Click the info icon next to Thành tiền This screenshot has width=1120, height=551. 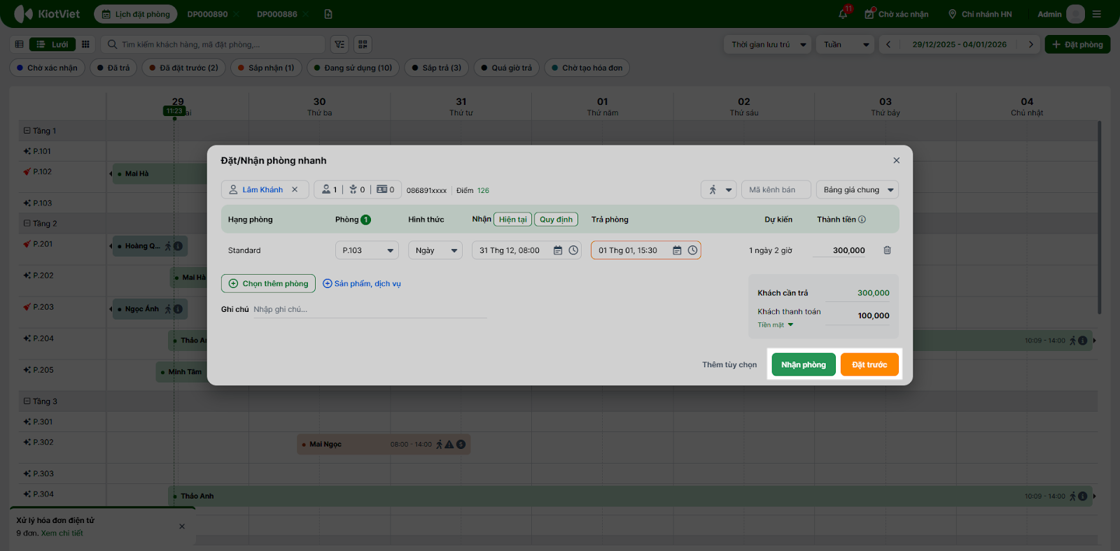coord(862,220)
